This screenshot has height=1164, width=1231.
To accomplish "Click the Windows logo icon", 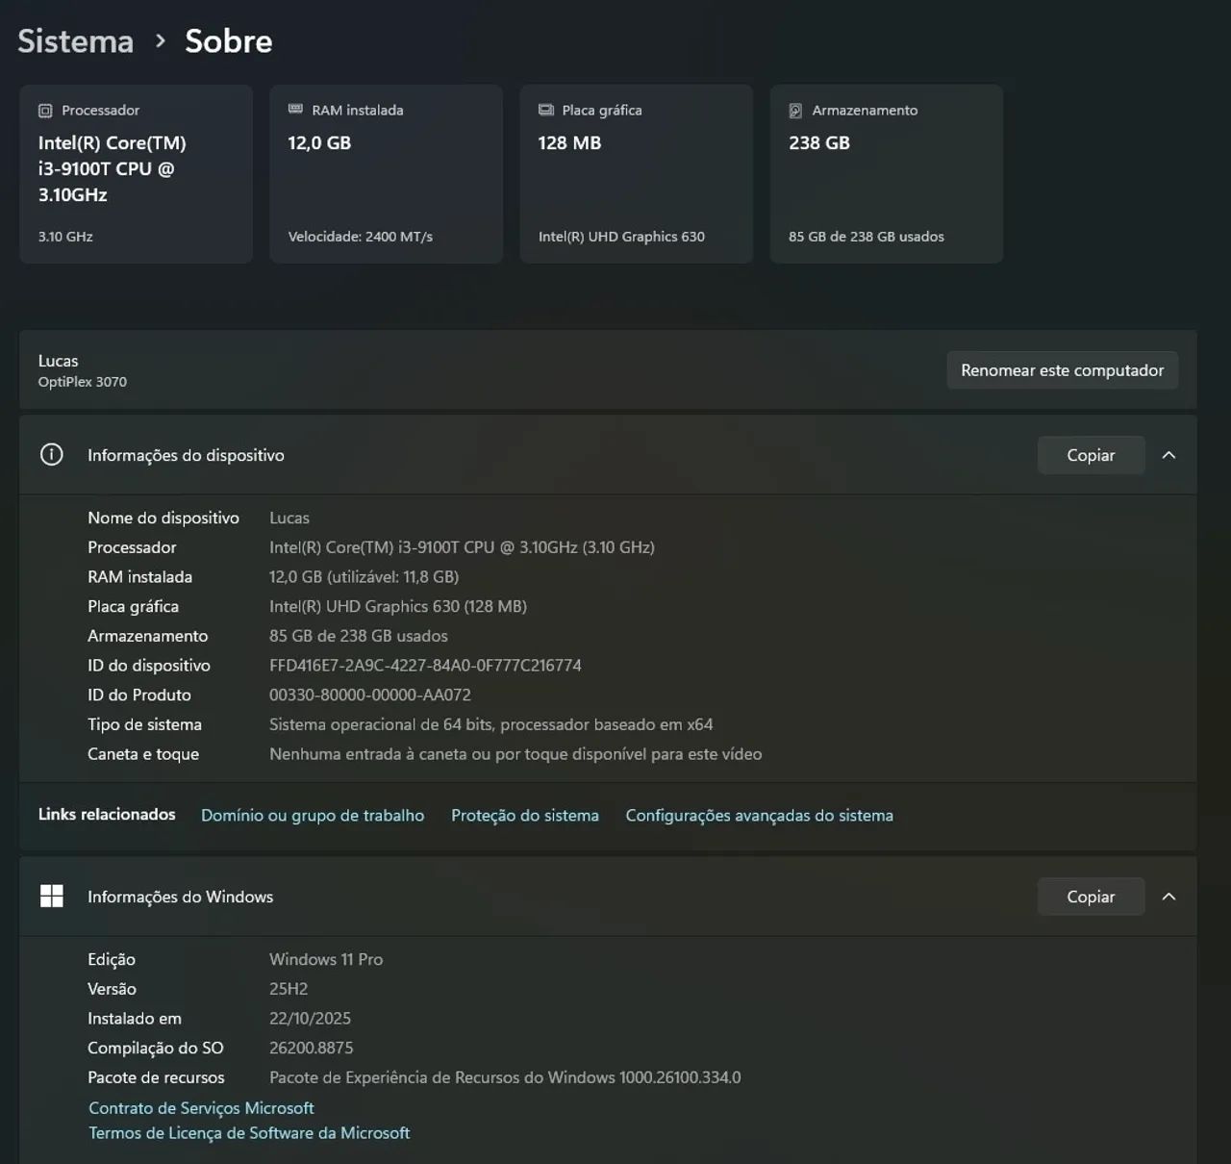I will point(52,897).
